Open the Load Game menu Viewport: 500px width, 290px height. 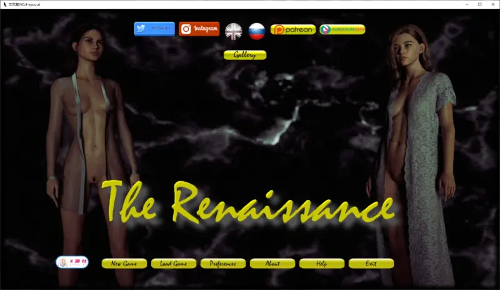[174, 264]
